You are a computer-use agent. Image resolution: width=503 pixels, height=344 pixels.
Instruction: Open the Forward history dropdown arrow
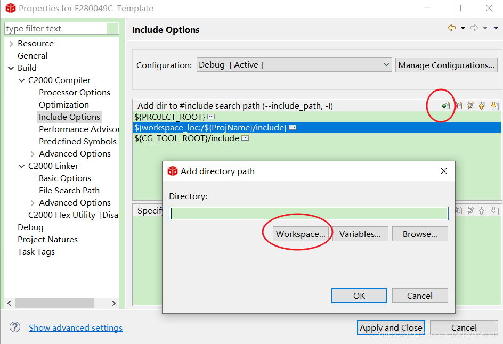coord(485,28)
